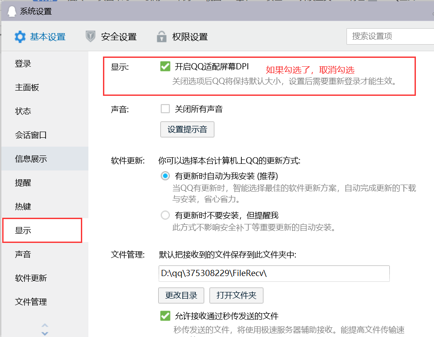
Task: Select 显示 in the sidebar
Action: (45, 230)
